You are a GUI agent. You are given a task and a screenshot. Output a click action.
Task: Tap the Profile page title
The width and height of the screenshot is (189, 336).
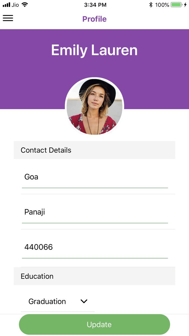point(94,19)
